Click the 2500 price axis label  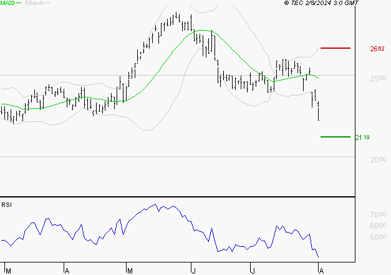coord(378,79)
